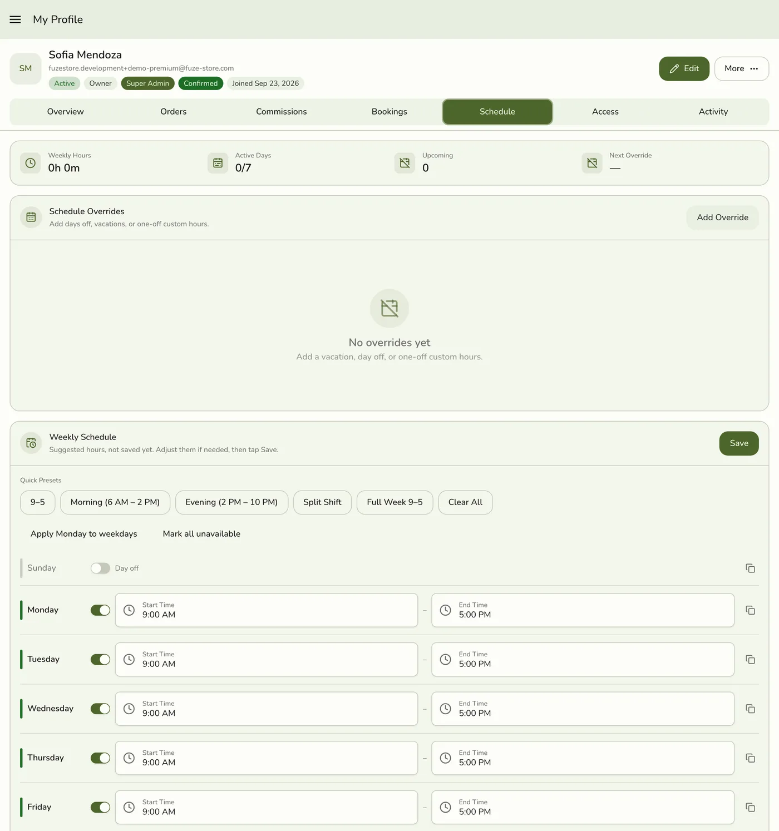The height and width of the screenshot is (831, 779).
Task: Open the hamburger navigation menu
Action: (15, 19)
